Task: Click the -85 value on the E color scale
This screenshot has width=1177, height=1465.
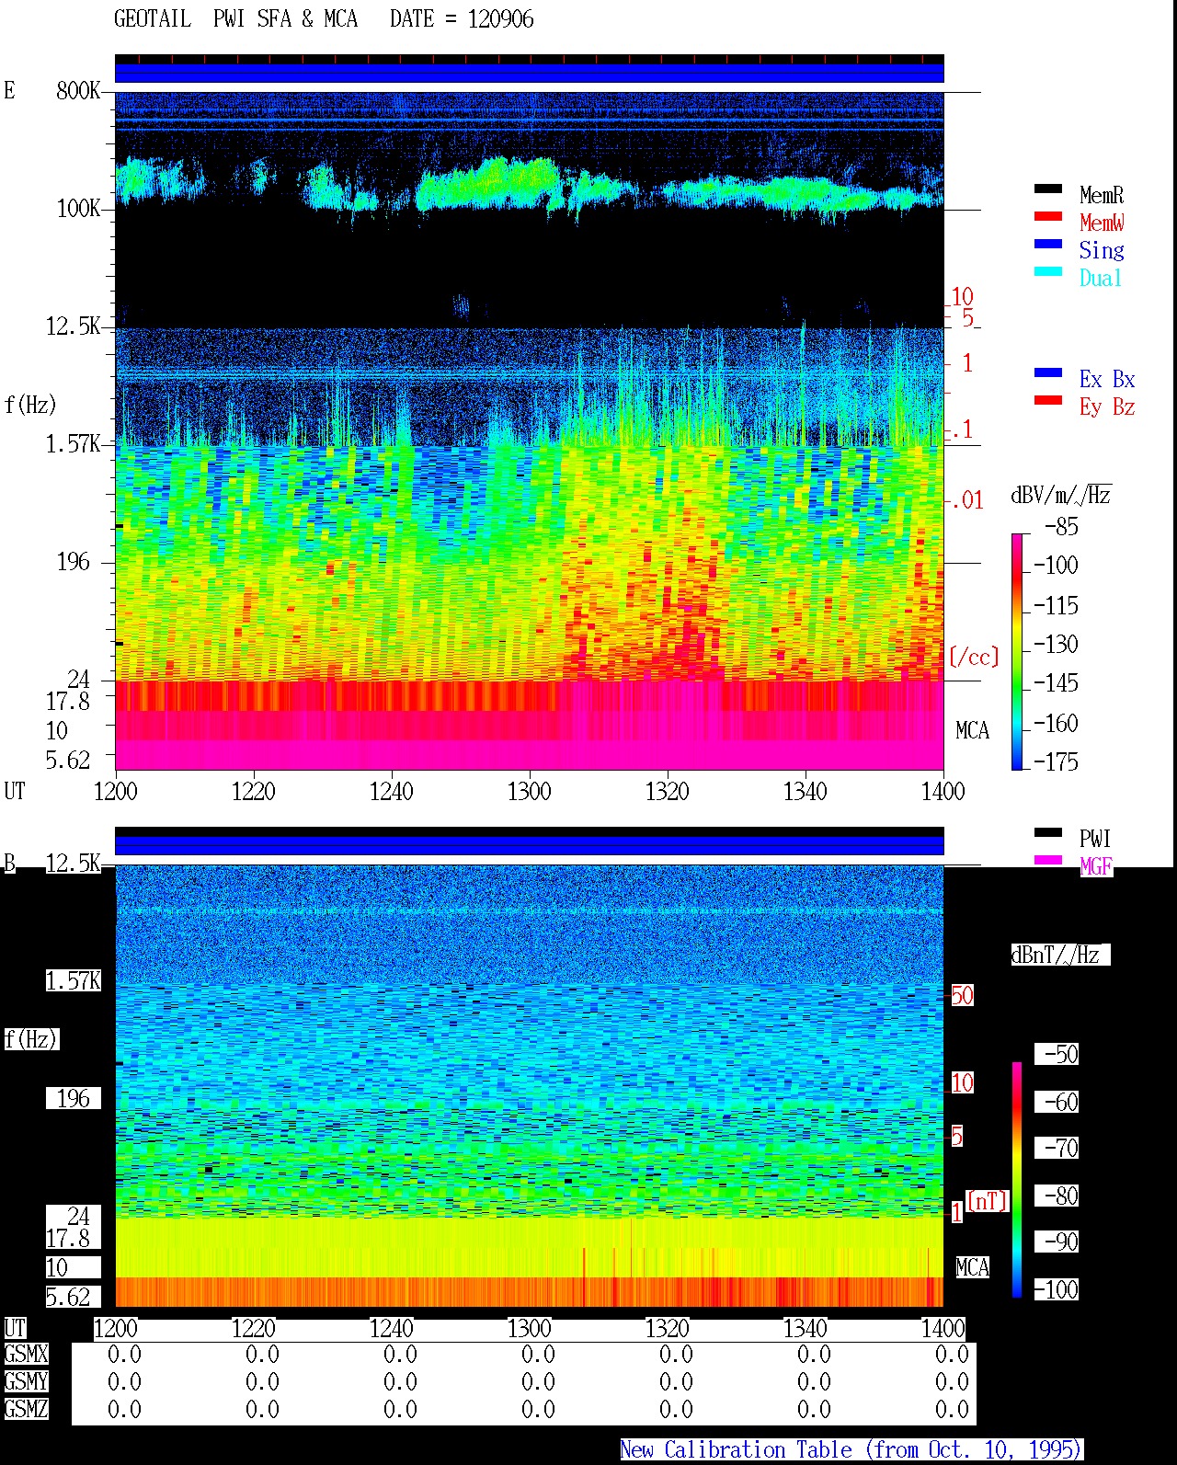Action: (1061, 527)
